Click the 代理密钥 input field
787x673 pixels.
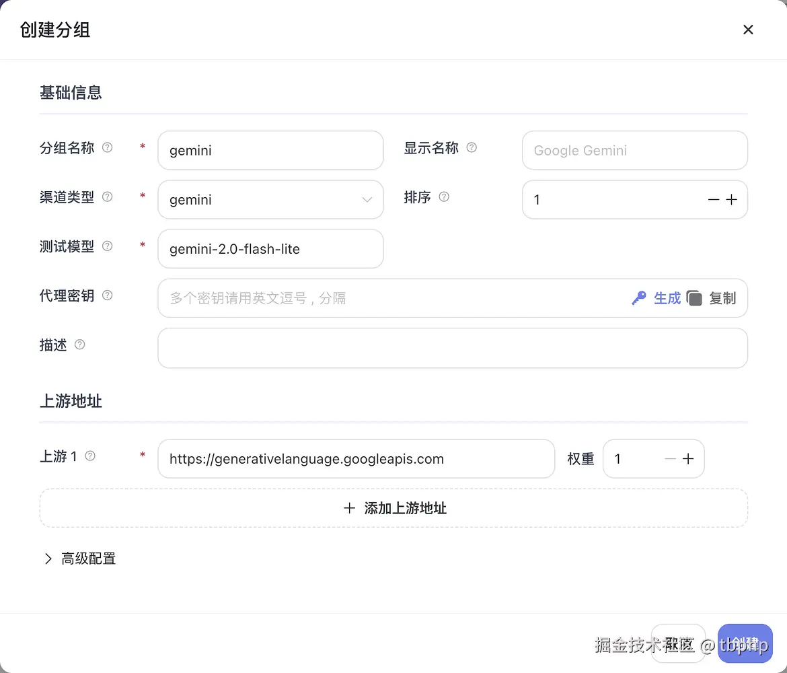[404, 297]
